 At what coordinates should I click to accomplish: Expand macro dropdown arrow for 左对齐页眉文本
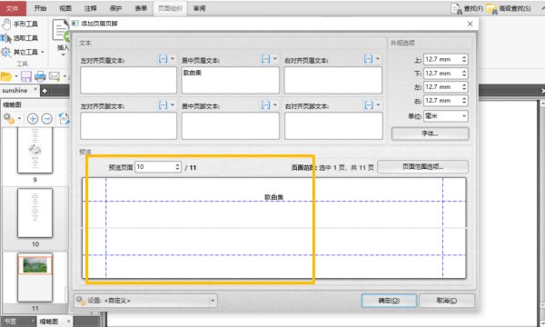[x=173, y=59]
